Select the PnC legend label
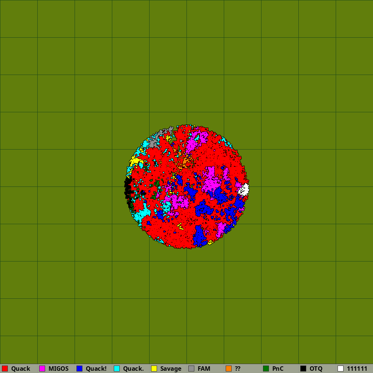Viewport: 373px width, 373px height. click(278, 369)
